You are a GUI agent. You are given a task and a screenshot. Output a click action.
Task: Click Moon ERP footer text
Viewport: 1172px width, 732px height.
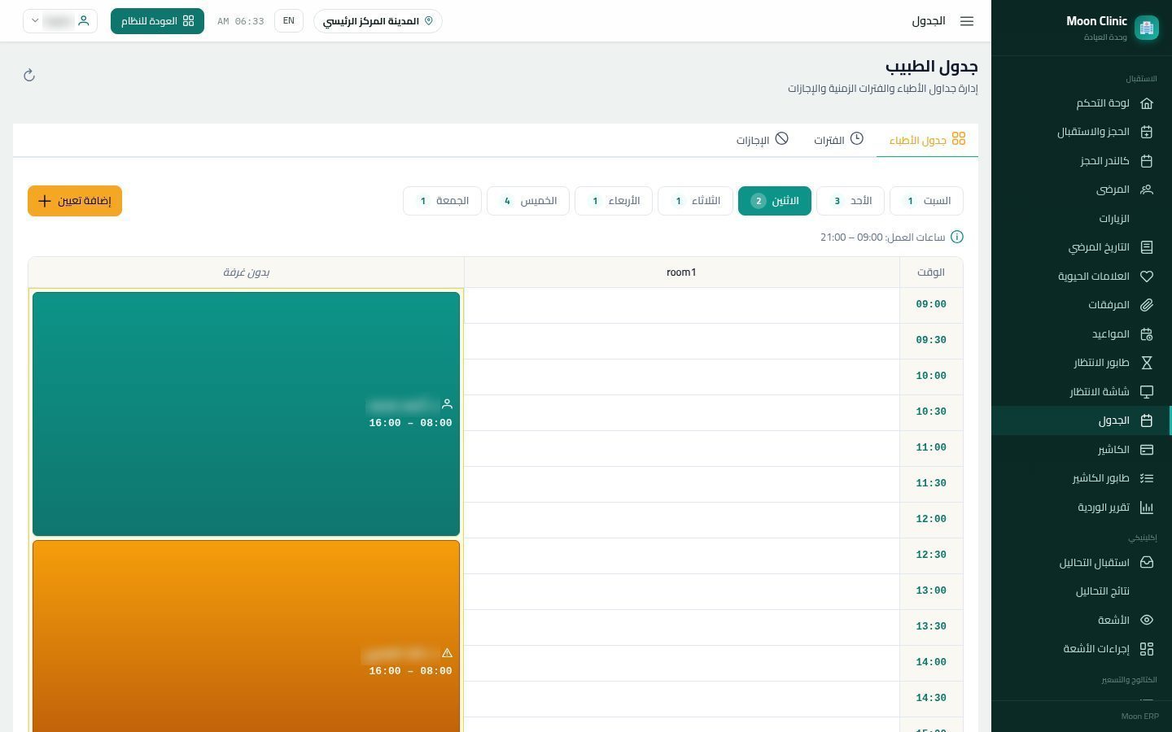point(1139,717)
